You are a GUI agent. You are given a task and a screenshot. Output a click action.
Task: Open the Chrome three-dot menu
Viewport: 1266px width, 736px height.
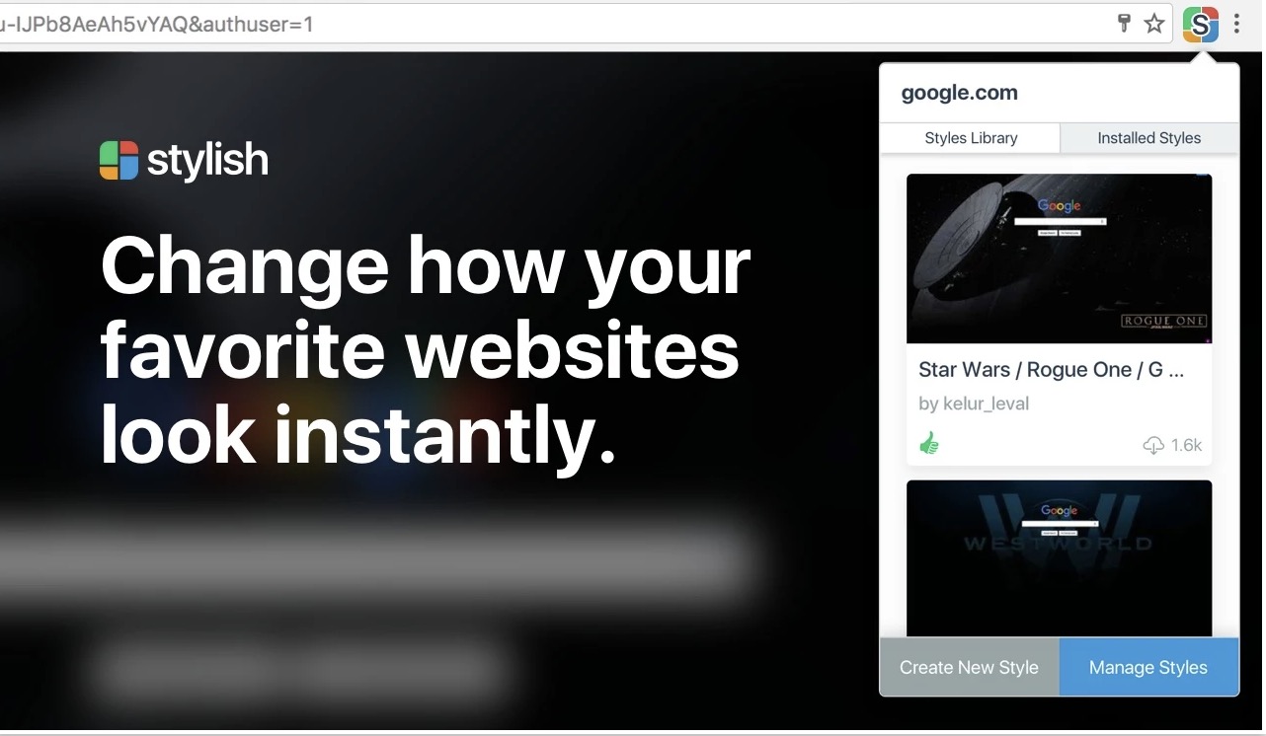tap(1237, 25)
